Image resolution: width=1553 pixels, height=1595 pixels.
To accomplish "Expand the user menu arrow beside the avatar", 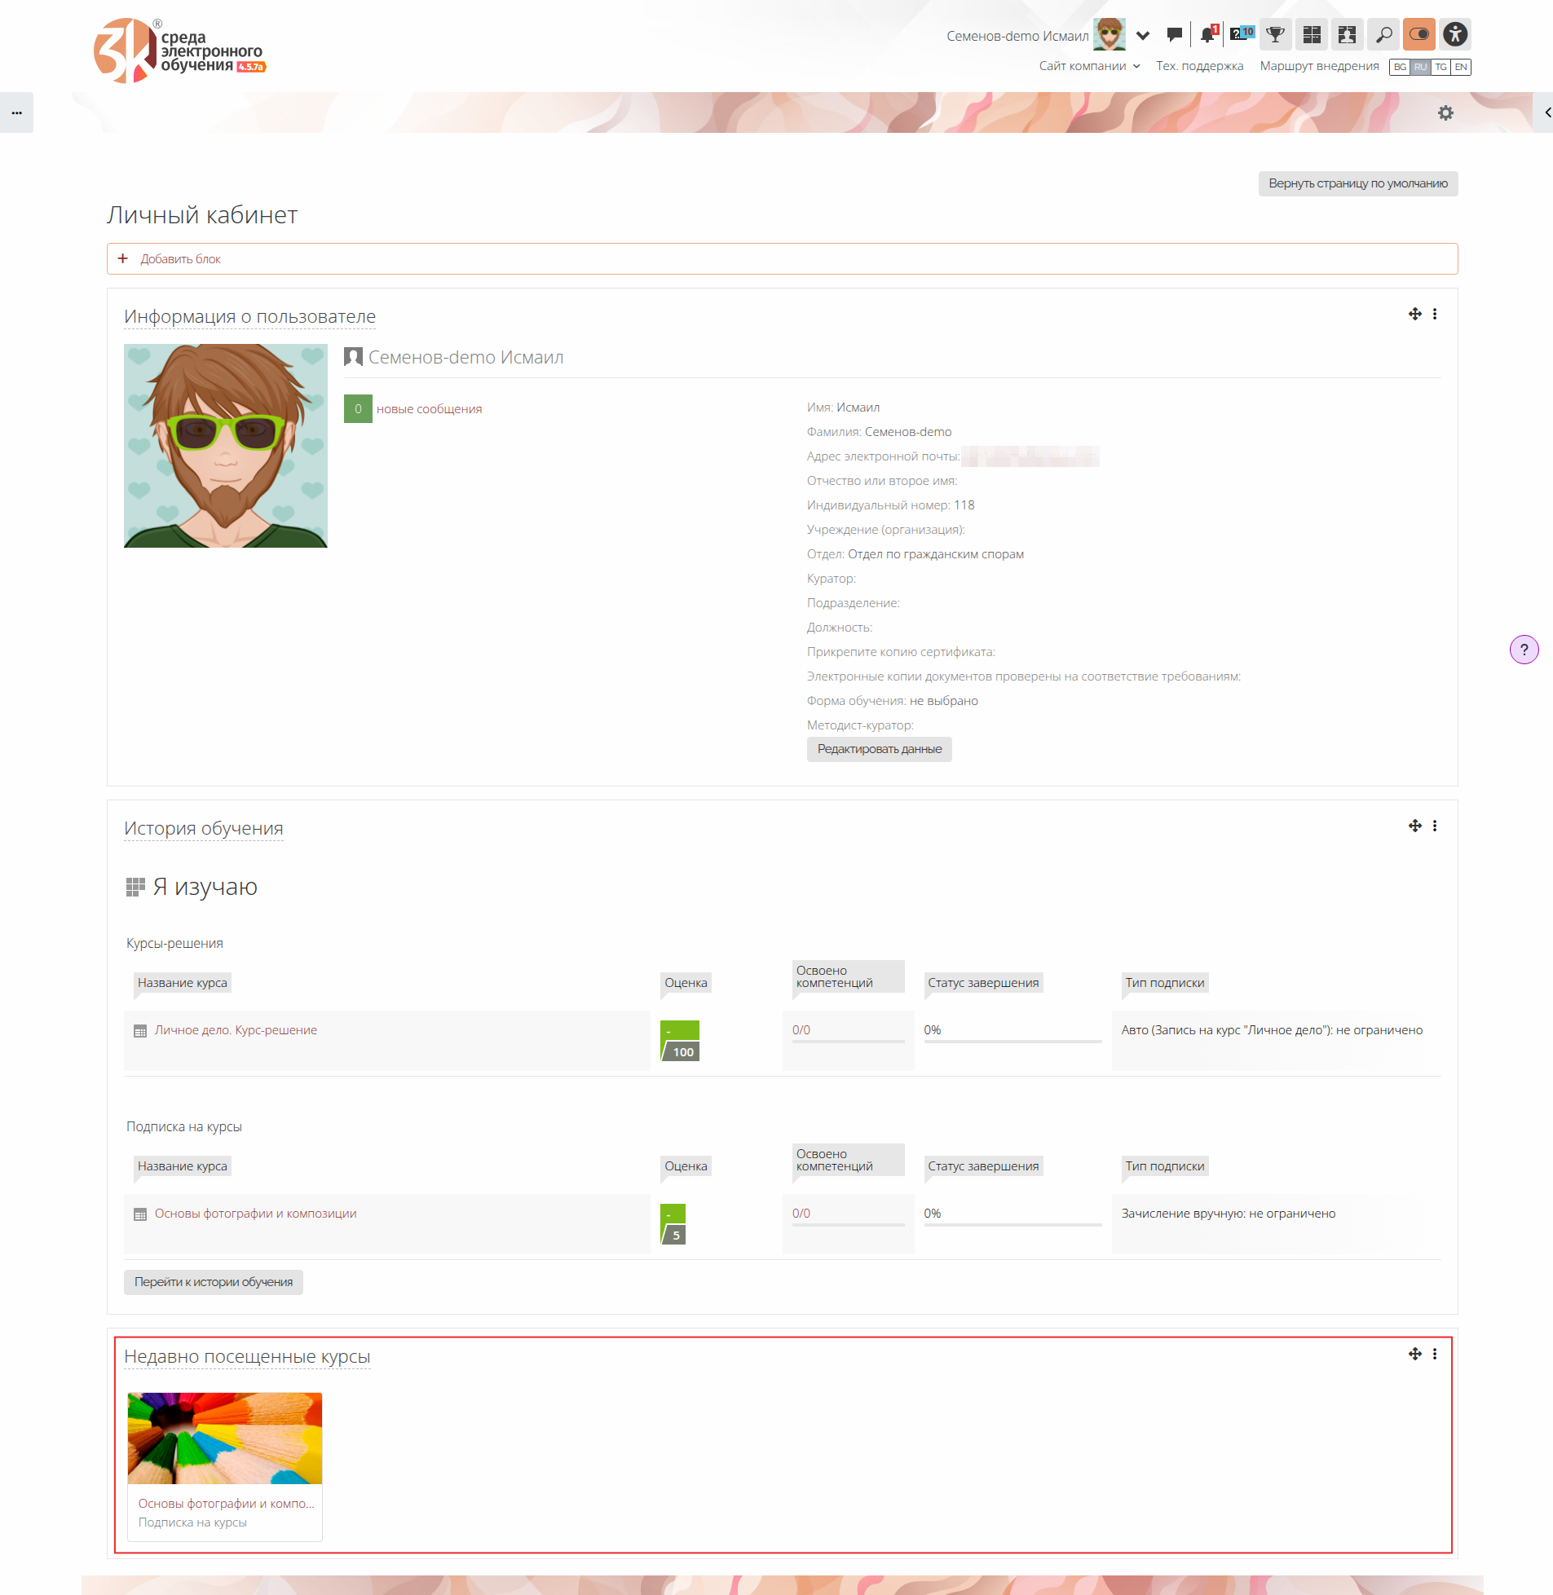I will [x=1143, y=35].
